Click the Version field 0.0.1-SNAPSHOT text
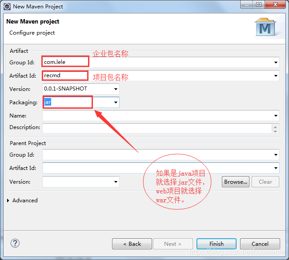 click(65, 89)
